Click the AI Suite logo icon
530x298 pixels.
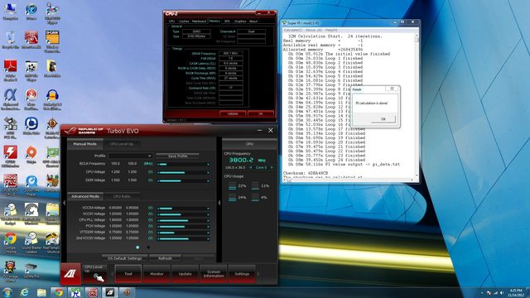pos(70,273)
